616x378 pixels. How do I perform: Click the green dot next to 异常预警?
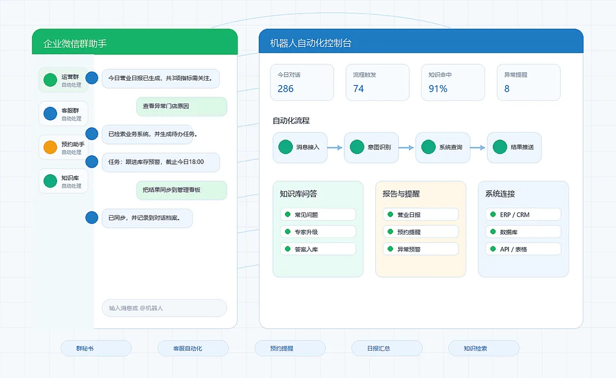(390, 249)
